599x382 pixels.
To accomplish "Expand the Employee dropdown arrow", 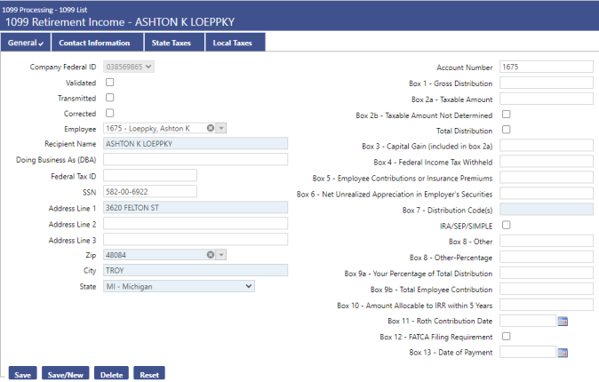I will pos(221,128).
